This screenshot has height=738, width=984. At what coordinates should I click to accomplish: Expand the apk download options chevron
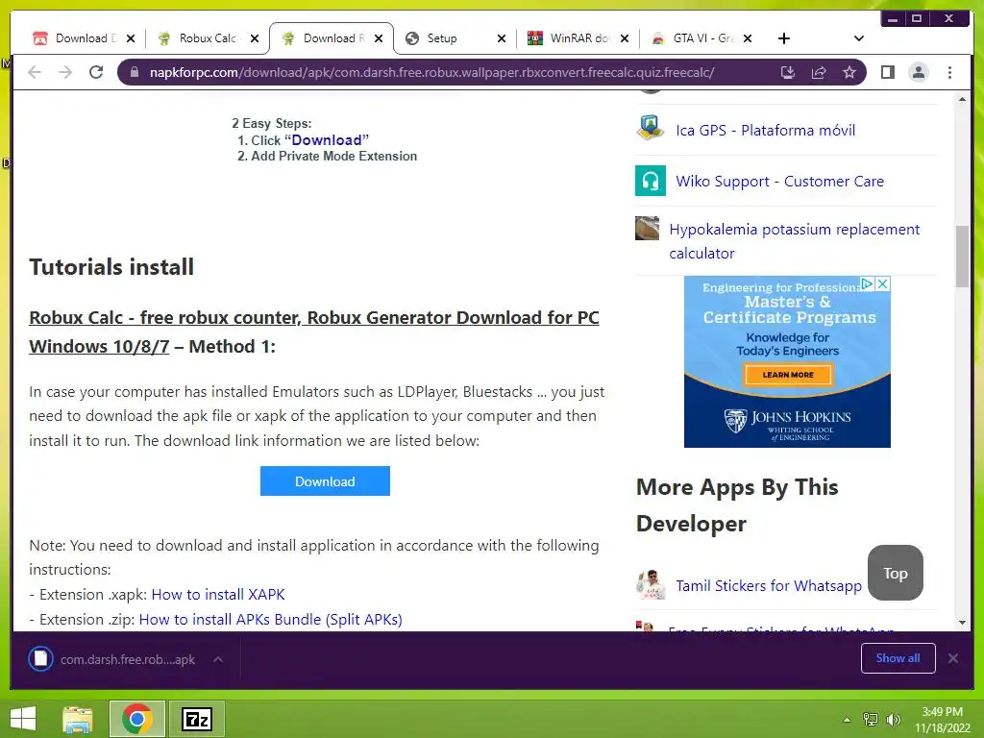[218, 659]
